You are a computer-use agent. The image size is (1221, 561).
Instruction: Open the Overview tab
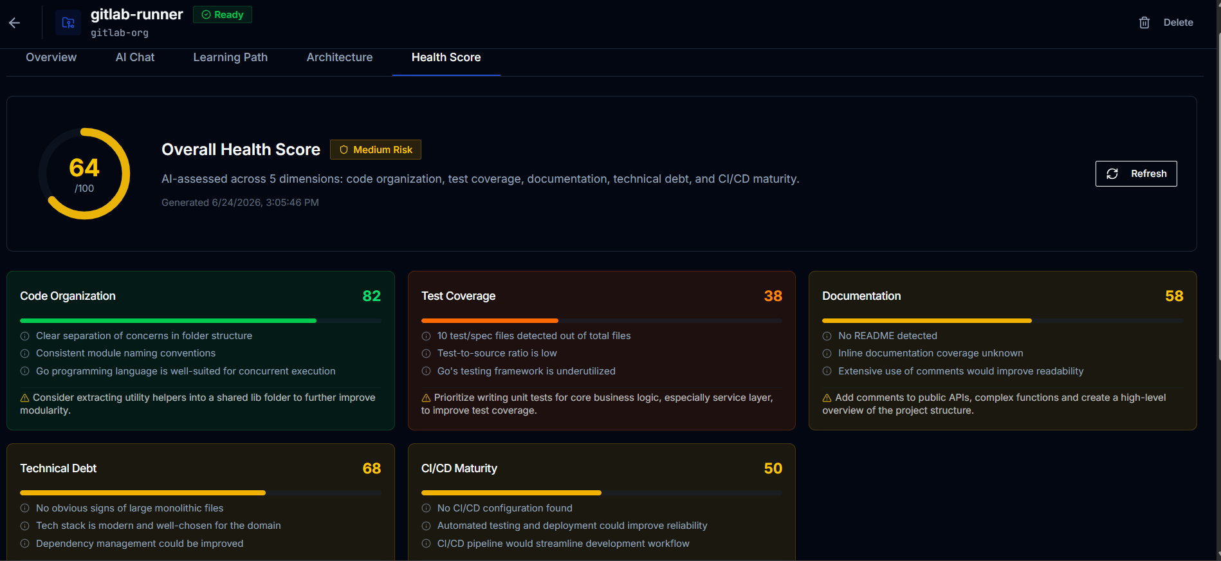(x=51, y=57)
